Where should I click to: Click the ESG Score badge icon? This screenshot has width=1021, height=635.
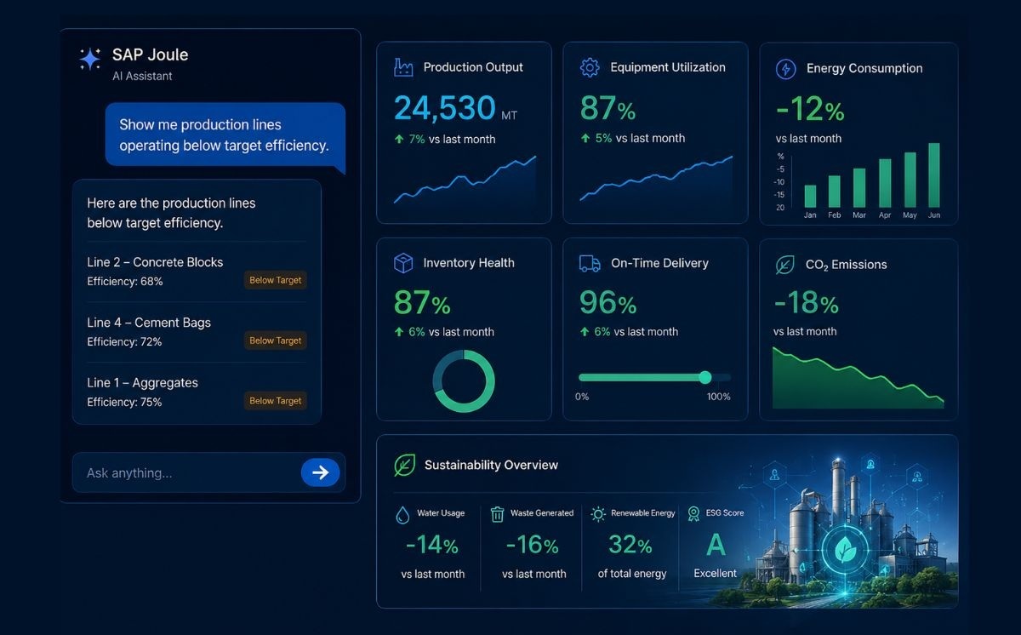click(692, 514)
